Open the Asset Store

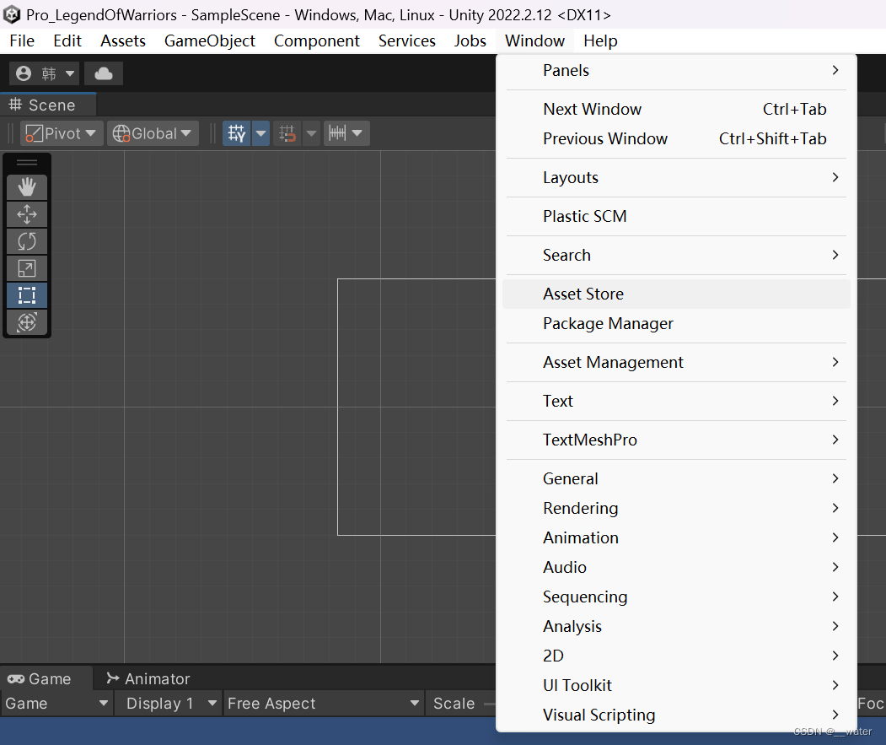coord(676,294)
